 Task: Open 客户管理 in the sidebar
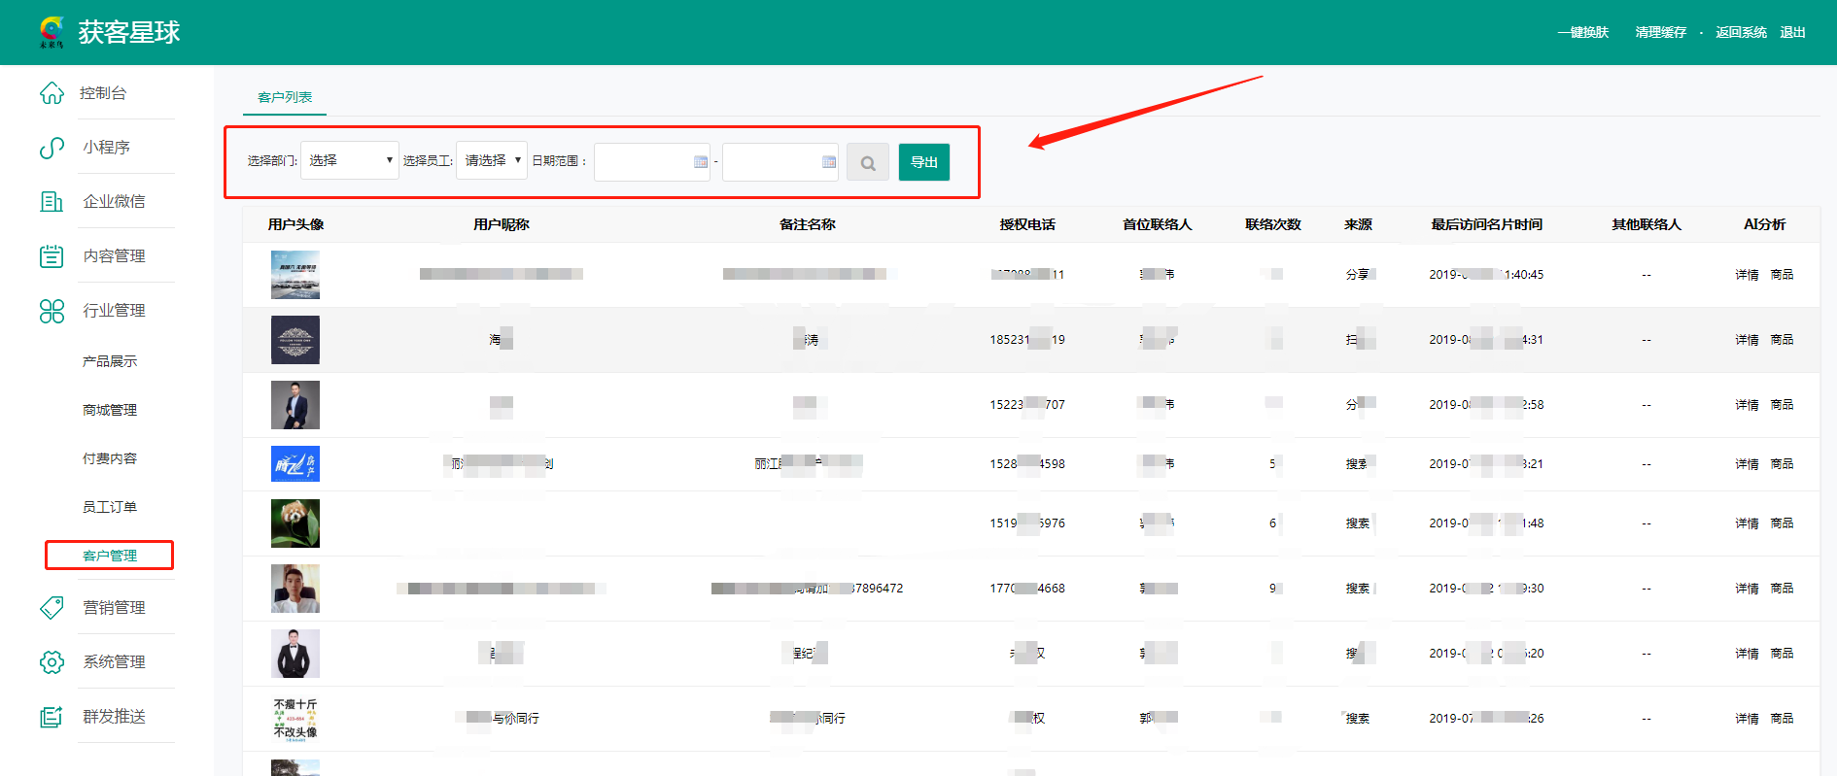(110, 556)
